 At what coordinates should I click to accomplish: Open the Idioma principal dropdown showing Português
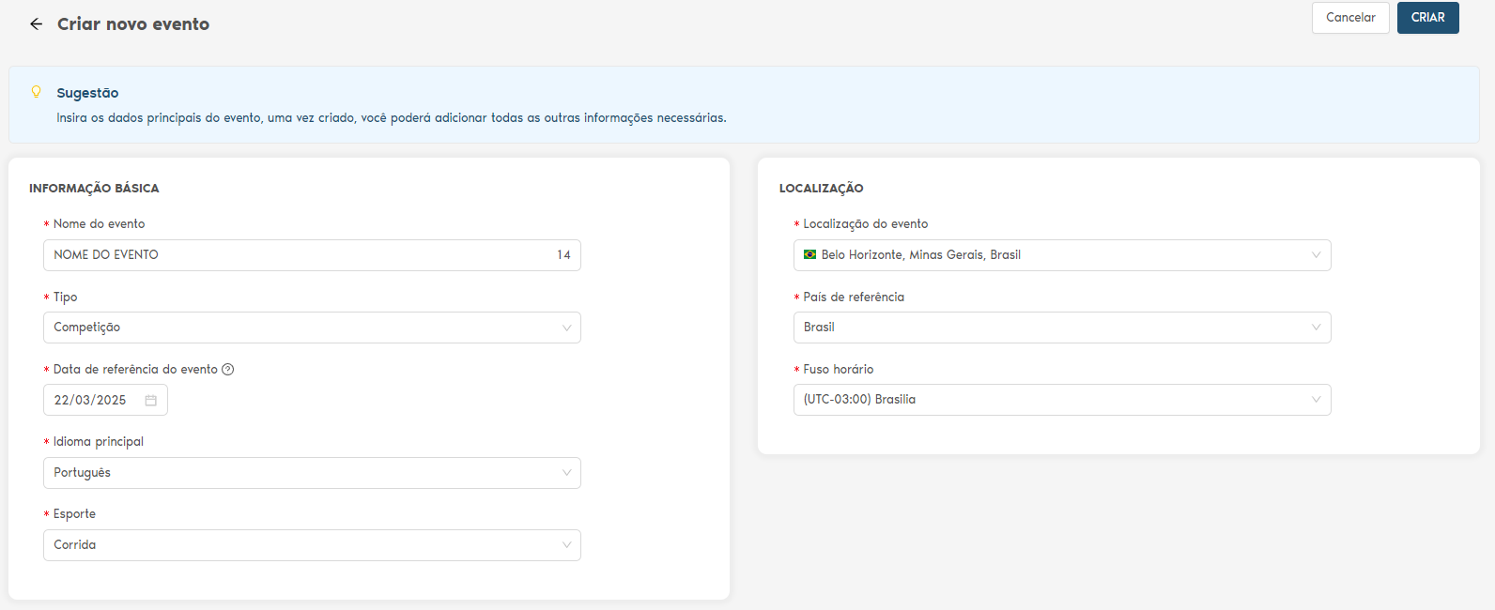point(312,473)
